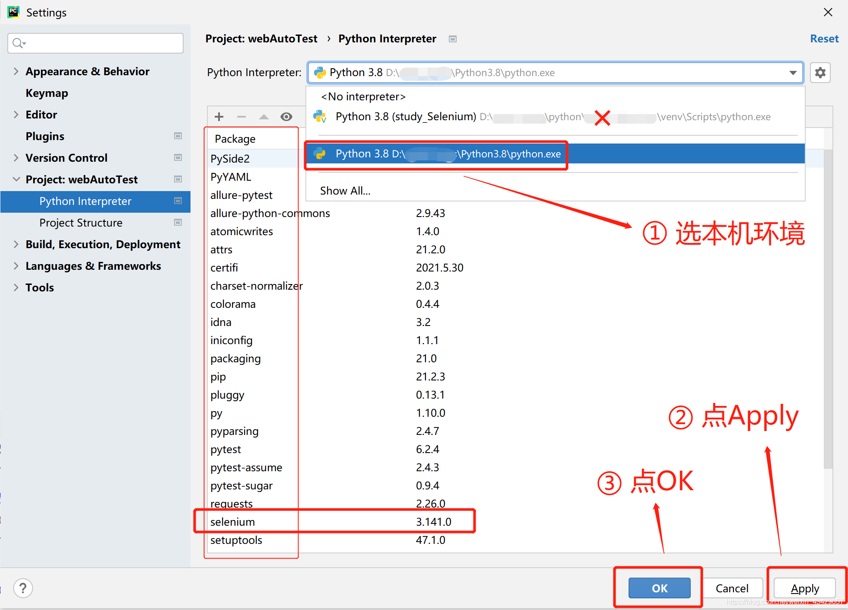Click project-level icon beside Version Control
The height and width of the screenshot is (610, 848).
click(178, 158)
